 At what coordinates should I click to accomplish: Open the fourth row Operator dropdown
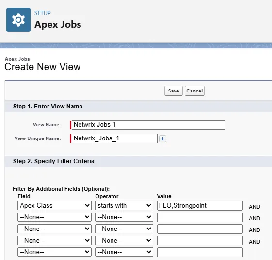coord(124,241)
